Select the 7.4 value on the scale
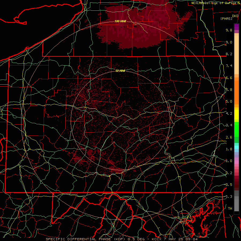241x241 pixels. (x=229, y=66)
